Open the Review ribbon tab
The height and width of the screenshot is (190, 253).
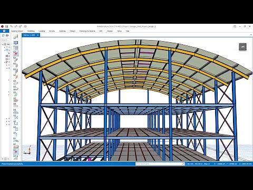[52, 31]
